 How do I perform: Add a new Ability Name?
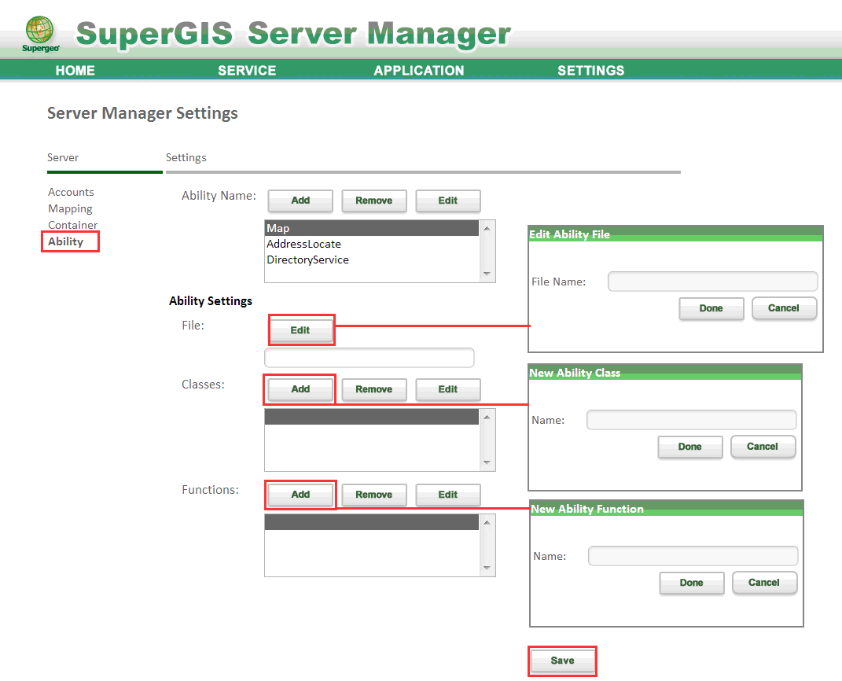tap(300, 201)
